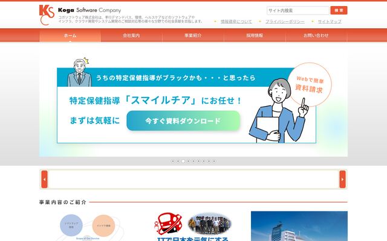
Task: Click the Webで簡単 資料請求 circle badge
Action: [310, 84]
